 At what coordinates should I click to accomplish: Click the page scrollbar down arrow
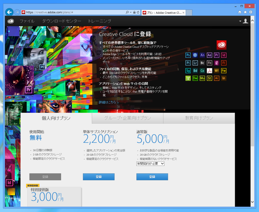(253, 202)
